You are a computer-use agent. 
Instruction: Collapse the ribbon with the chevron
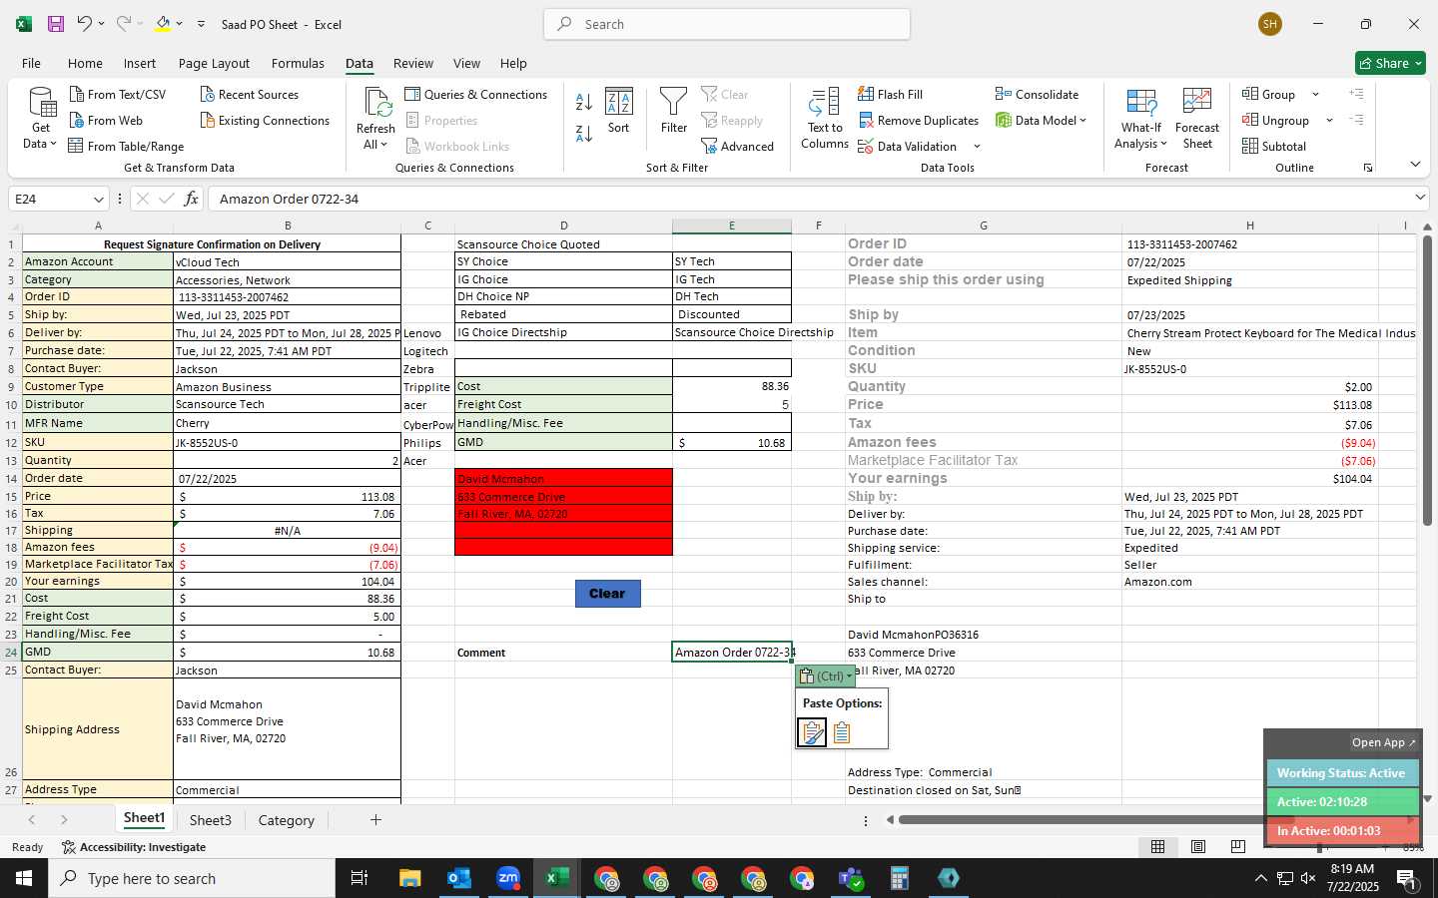(x=1415, y=165)
